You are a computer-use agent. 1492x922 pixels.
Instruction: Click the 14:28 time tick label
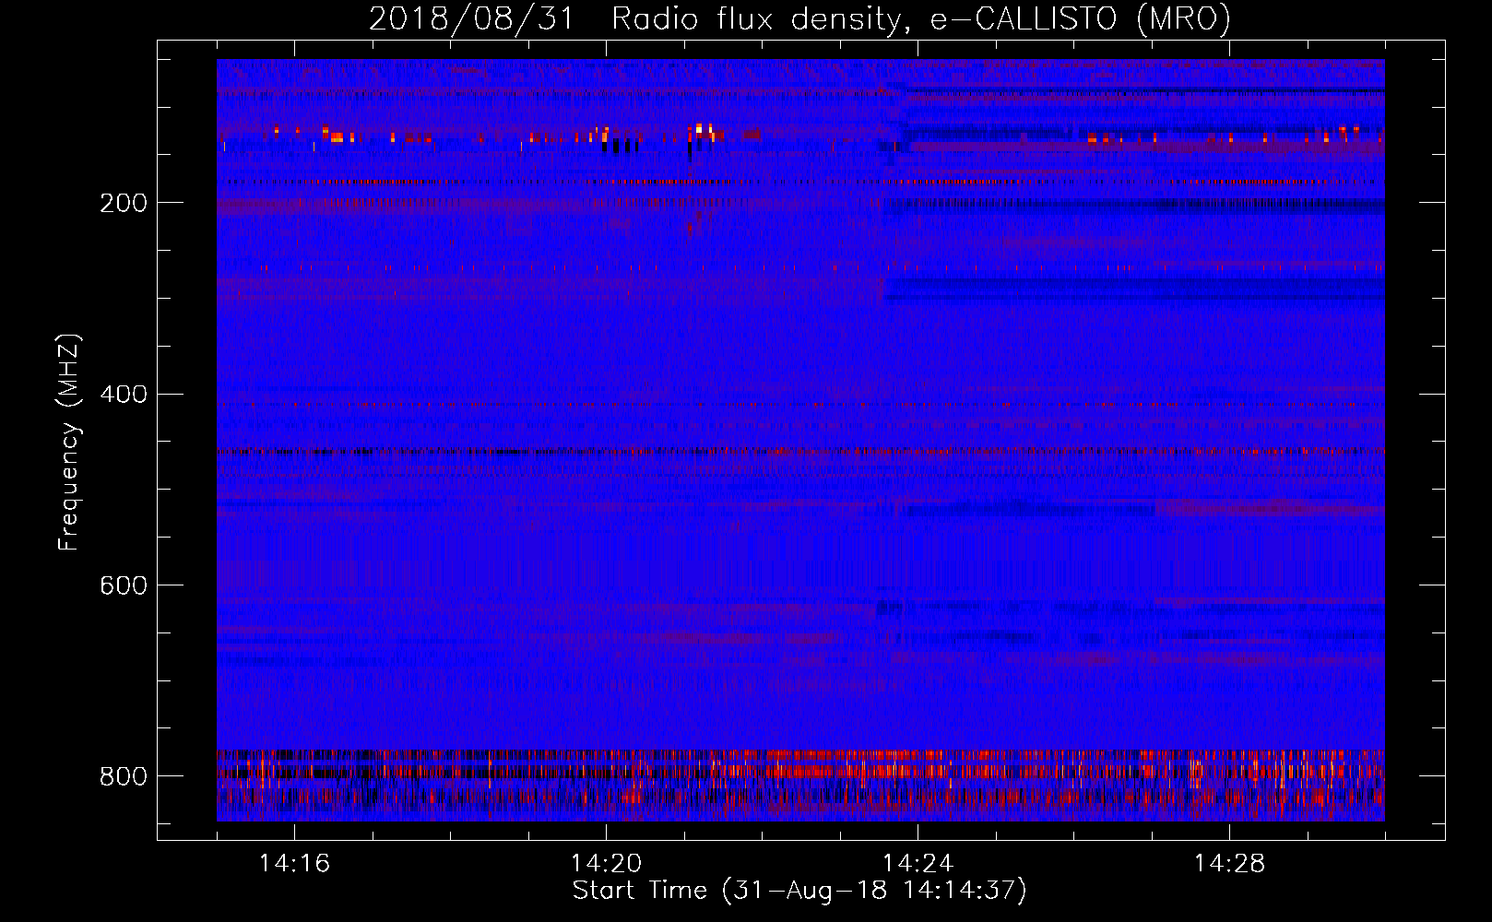tap(1229, 864)
